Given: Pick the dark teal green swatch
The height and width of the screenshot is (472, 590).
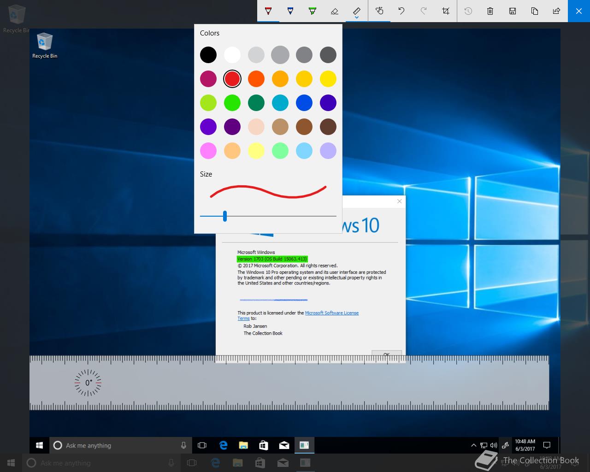Looking at the screenshot, I should click(256, 103).
